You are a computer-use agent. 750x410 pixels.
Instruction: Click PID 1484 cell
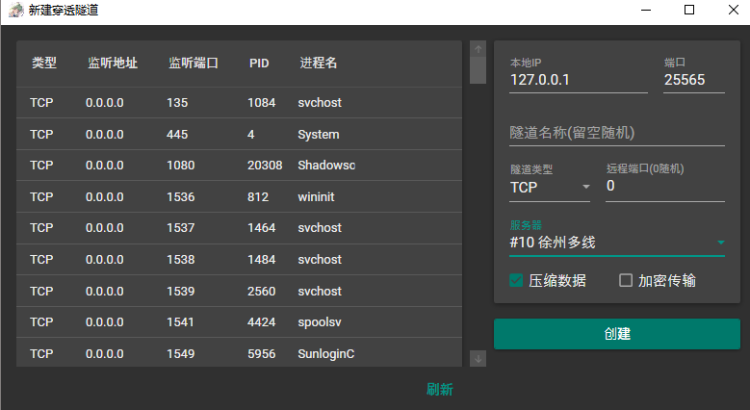tap(262, 259)
